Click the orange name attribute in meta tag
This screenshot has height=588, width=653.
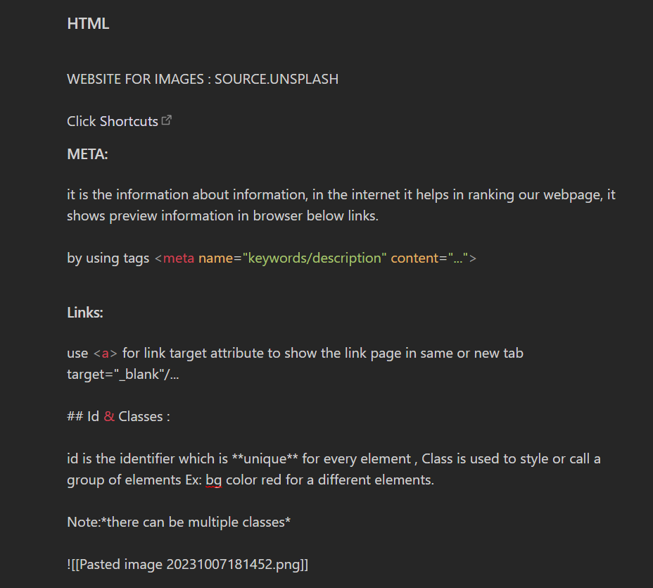click(215, 258)
